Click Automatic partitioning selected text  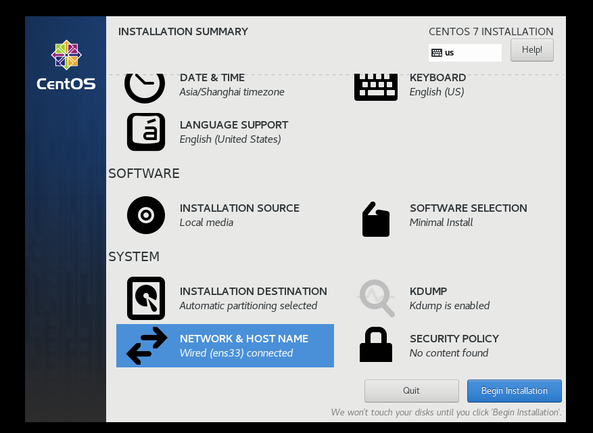tap(248, 306)
